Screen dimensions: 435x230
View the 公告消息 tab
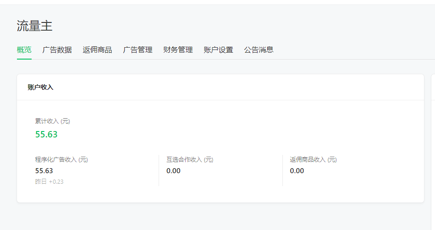(259, 49)
